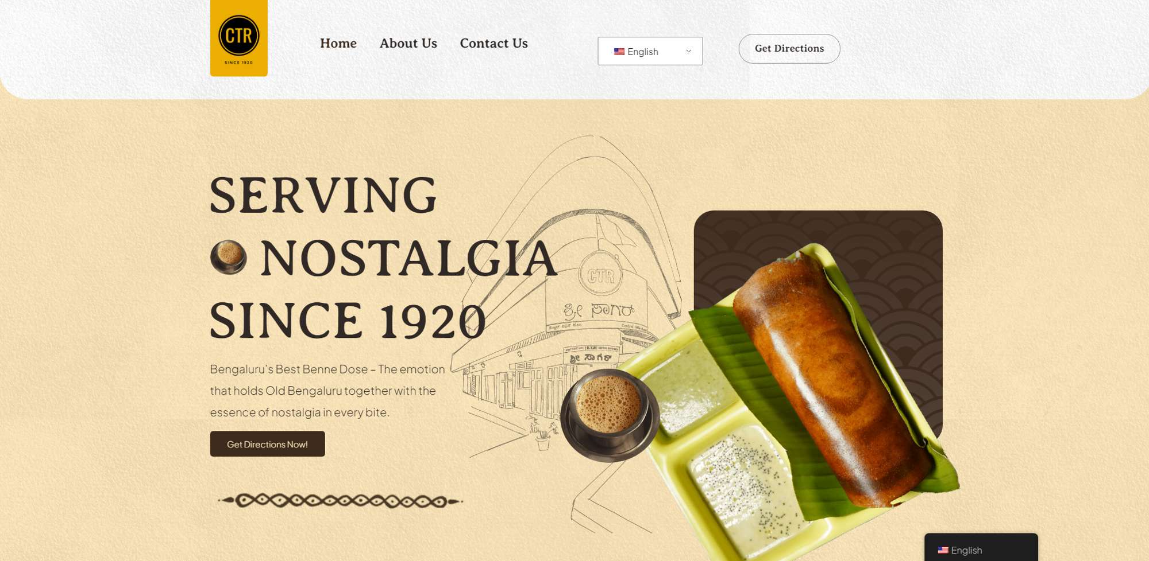Click the US flag in language selector

[x=619, y=52]
